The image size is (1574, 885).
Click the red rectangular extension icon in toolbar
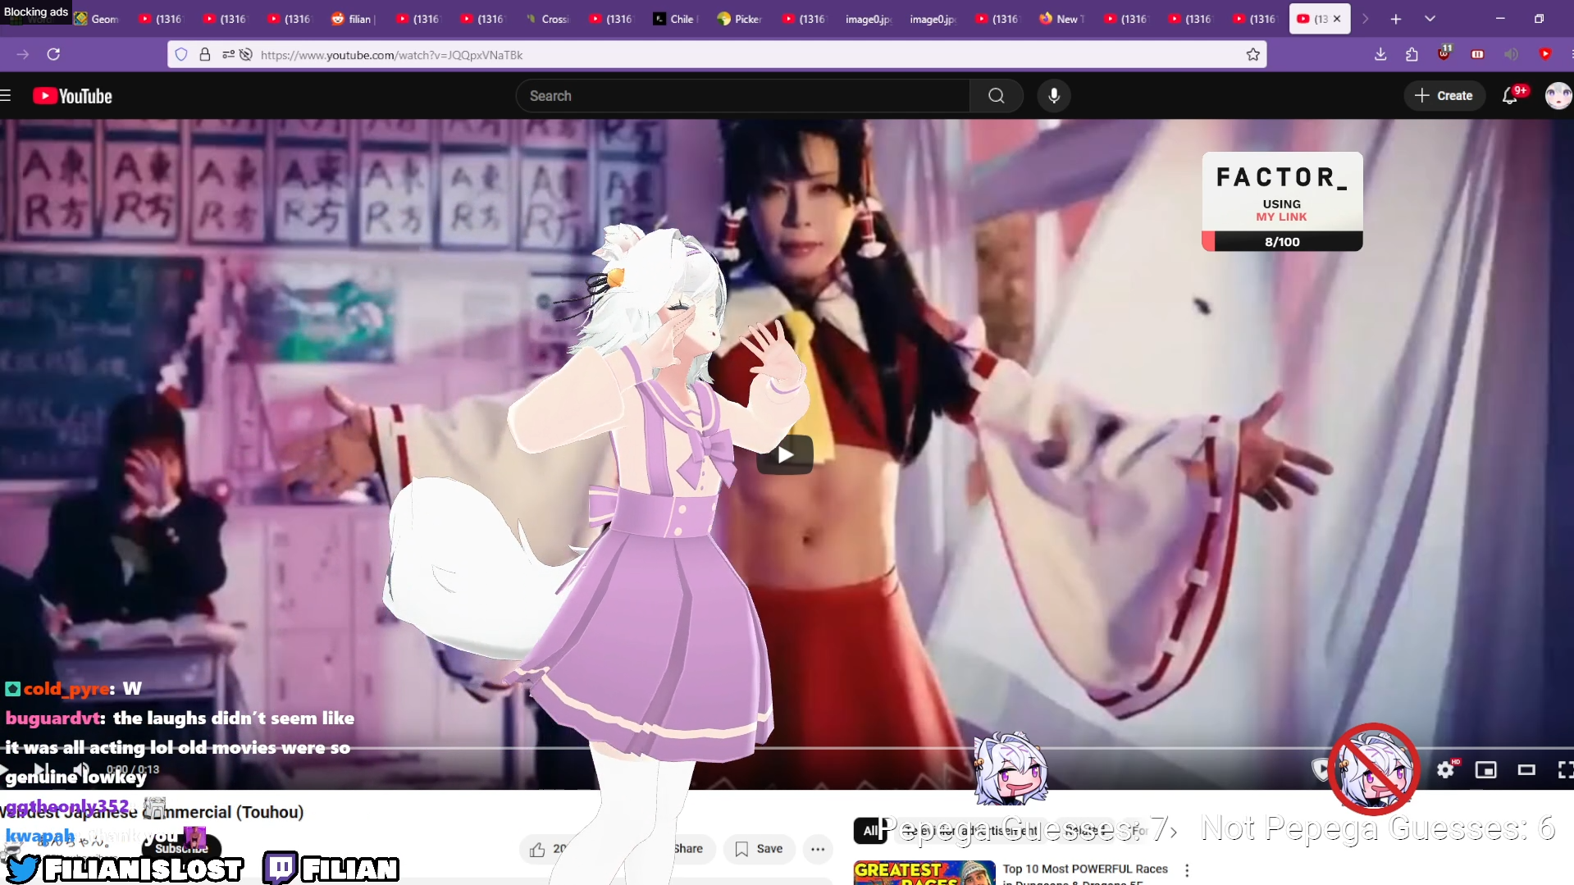tap(1478, 54)
